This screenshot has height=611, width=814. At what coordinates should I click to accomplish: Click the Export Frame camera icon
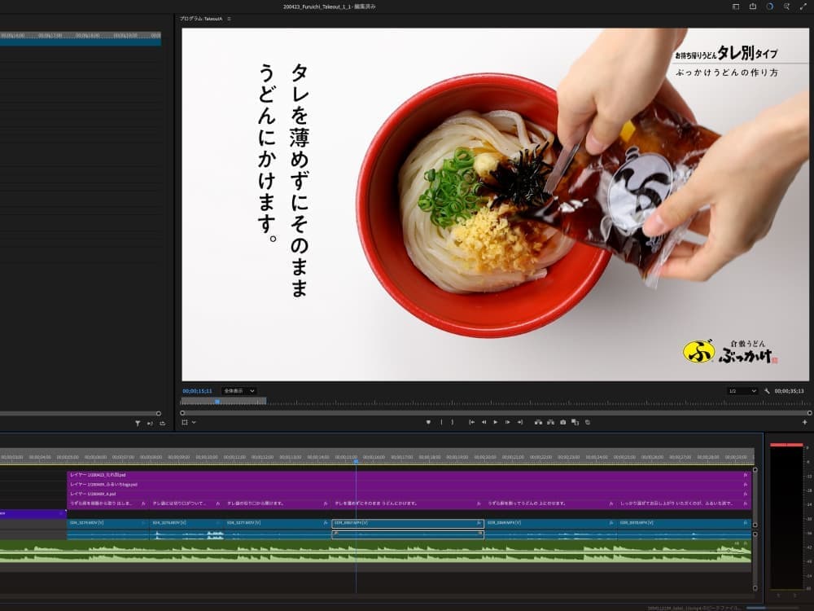[x=562, y=422]
